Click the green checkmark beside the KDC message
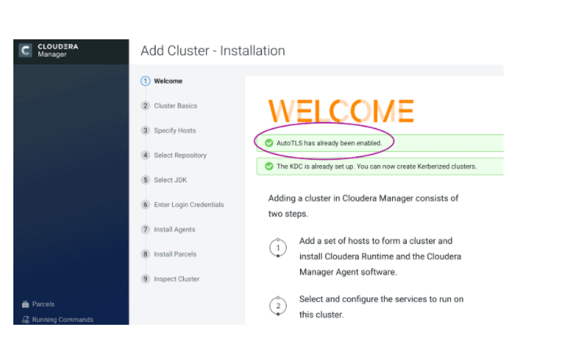Screen dimensions: 568x346 pyautogui.click(x=269, y=167)
